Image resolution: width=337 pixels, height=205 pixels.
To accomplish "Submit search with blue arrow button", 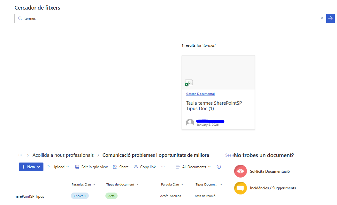I will 330,18.
